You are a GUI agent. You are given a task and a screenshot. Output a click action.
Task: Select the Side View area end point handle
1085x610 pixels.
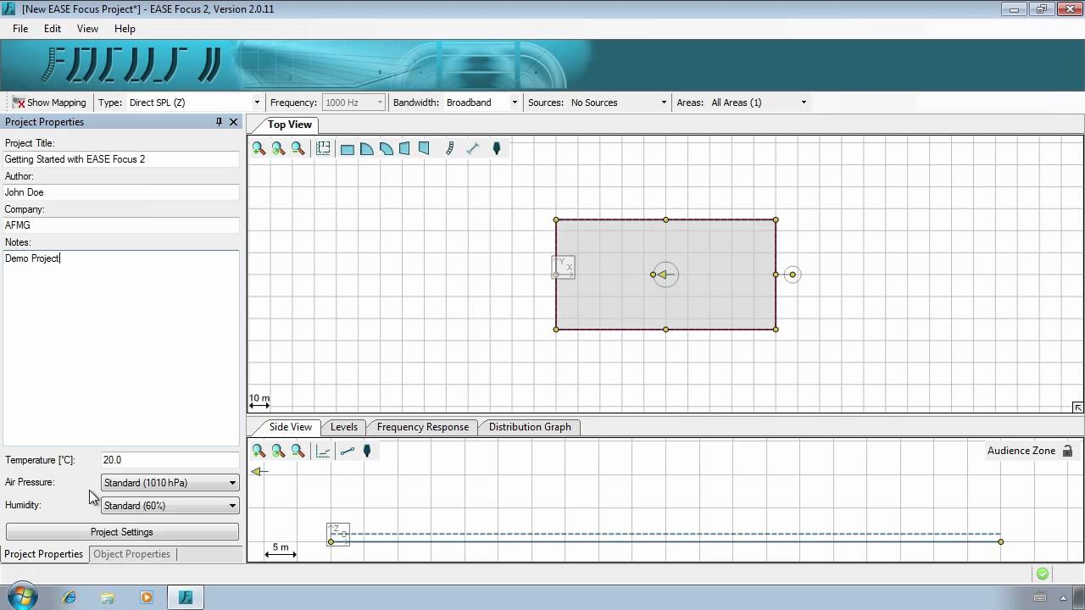click(1001, 541)
